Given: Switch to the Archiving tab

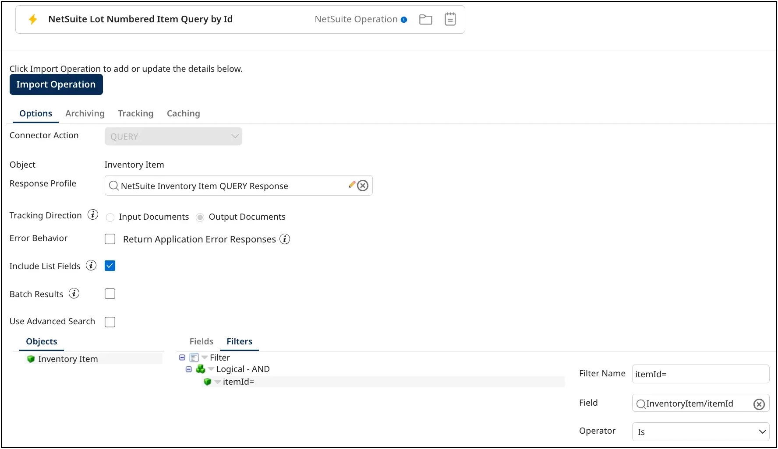Looking at the screenshot, I should [85, 113].
